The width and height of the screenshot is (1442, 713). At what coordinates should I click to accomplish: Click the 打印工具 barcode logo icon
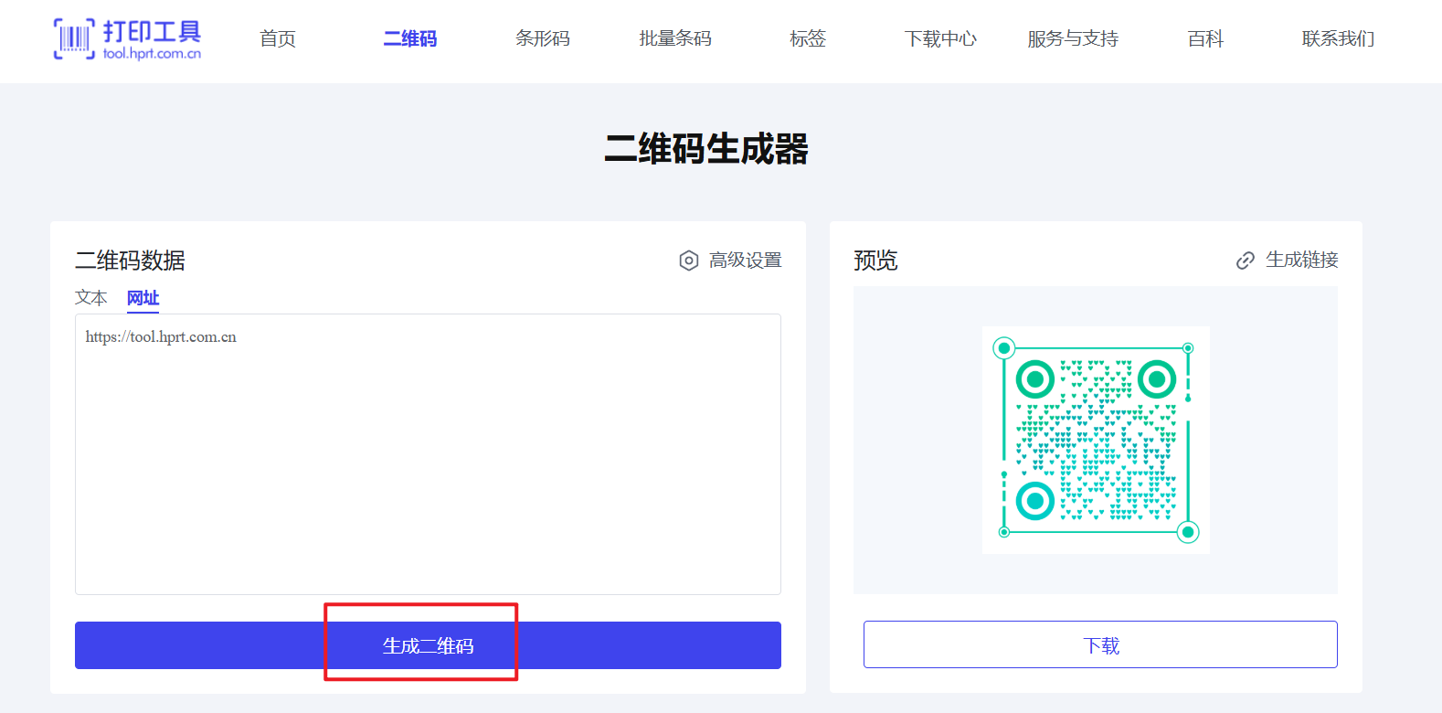pyautogui.click(x=74, y=39)
